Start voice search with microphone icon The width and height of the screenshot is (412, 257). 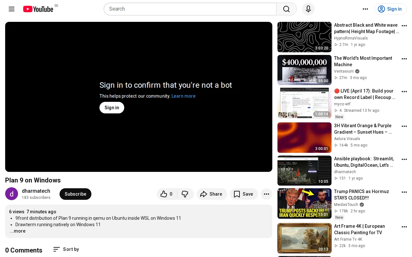(308, 9)
